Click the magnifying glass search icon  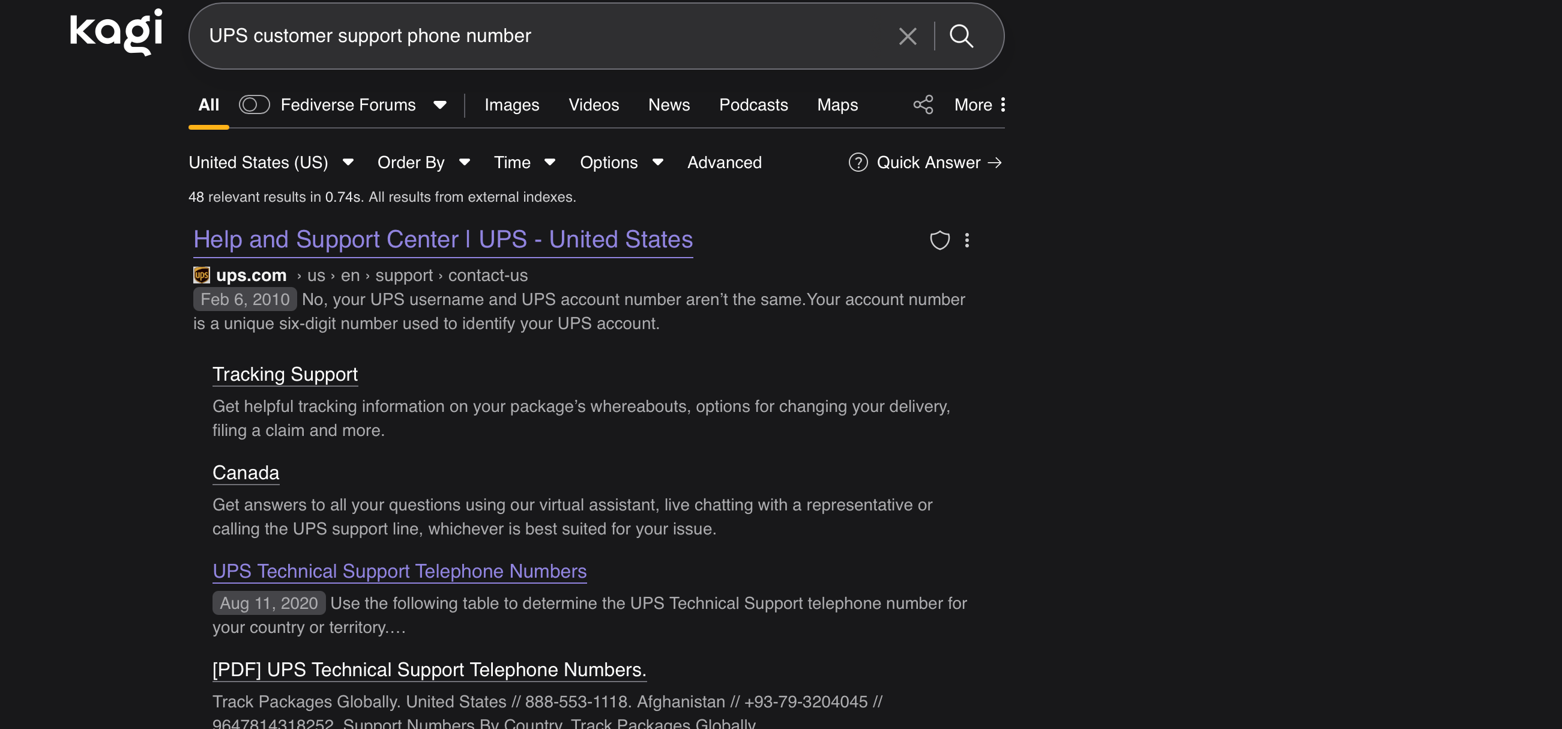point(961,37)
